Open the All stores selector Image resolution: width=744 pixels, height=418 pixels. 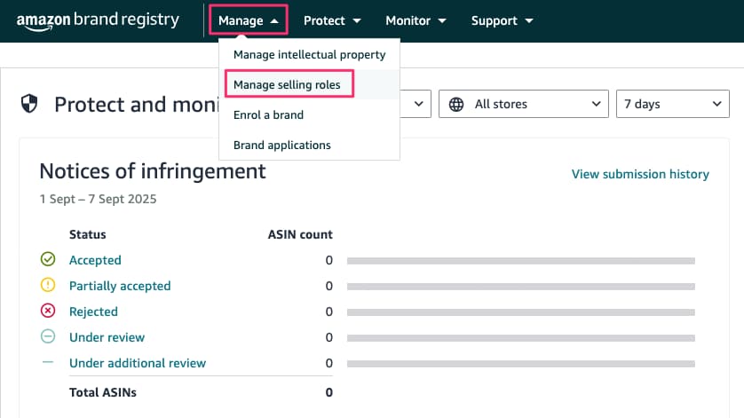click(523, 104)
